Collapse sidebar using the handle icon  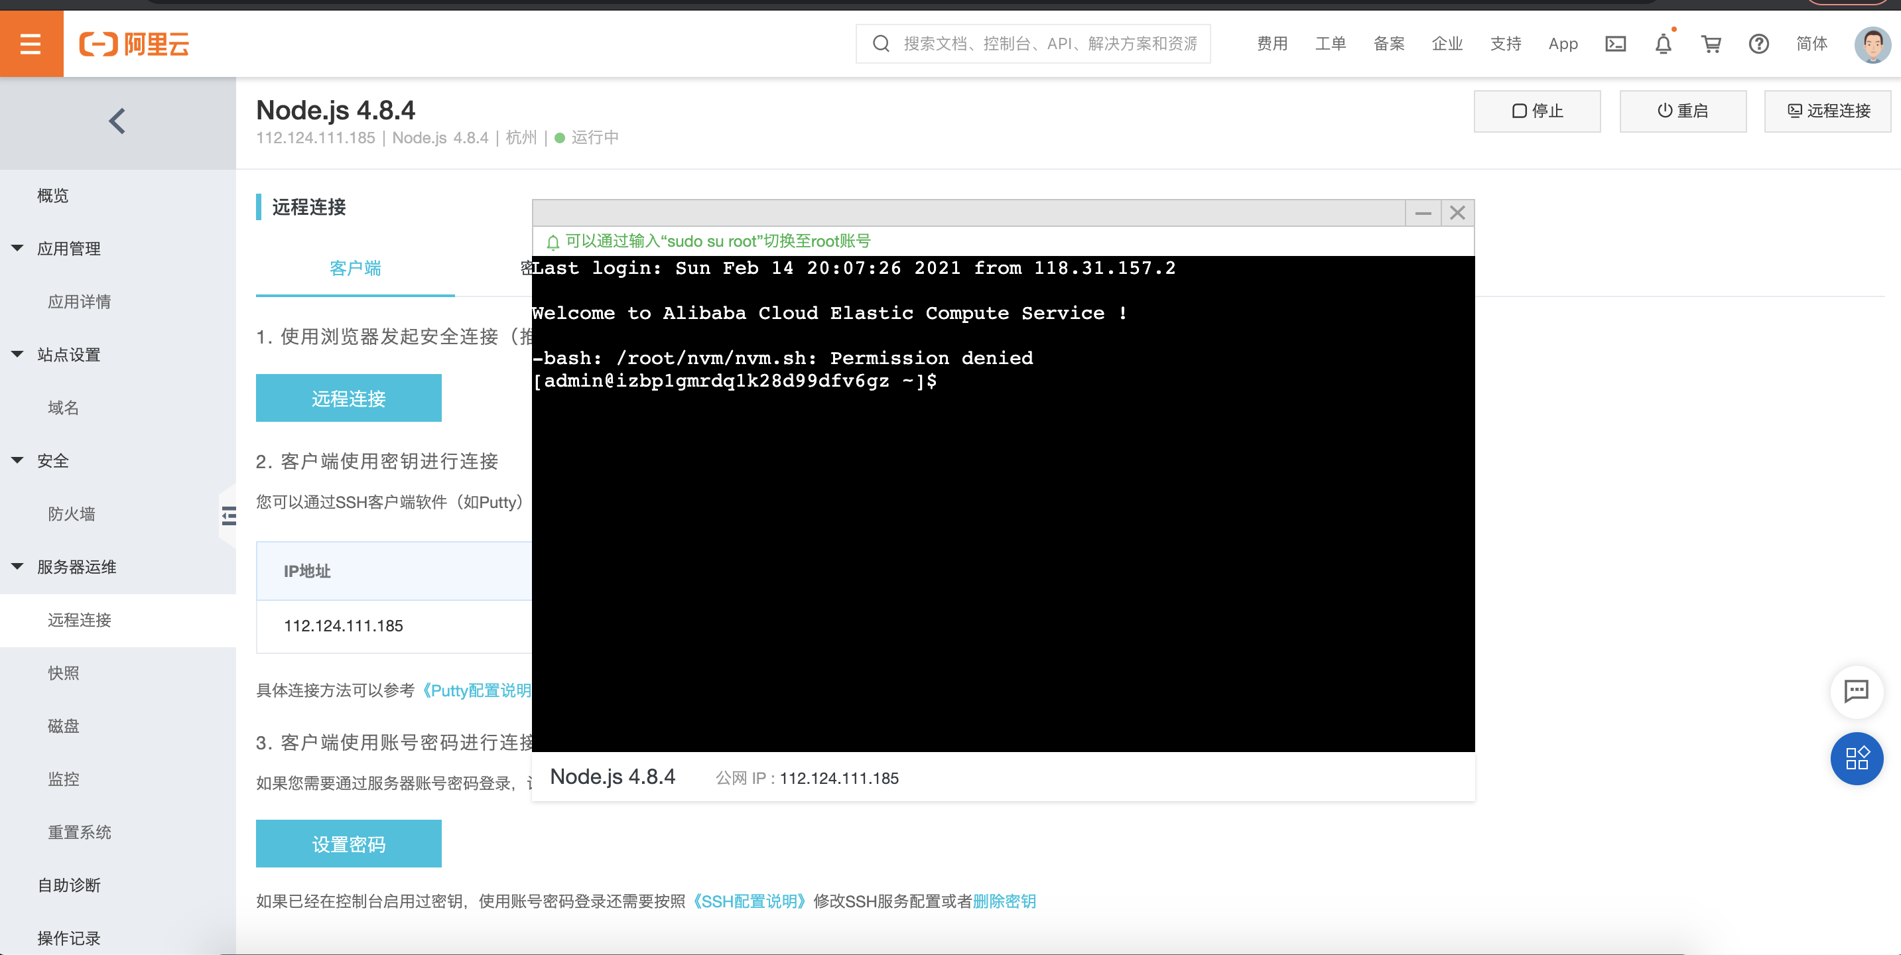pos(229,516)
